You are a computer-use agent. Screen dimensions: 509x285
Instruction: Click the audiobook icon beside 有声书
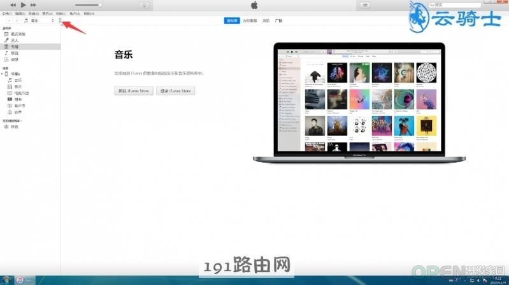point(10,106)
